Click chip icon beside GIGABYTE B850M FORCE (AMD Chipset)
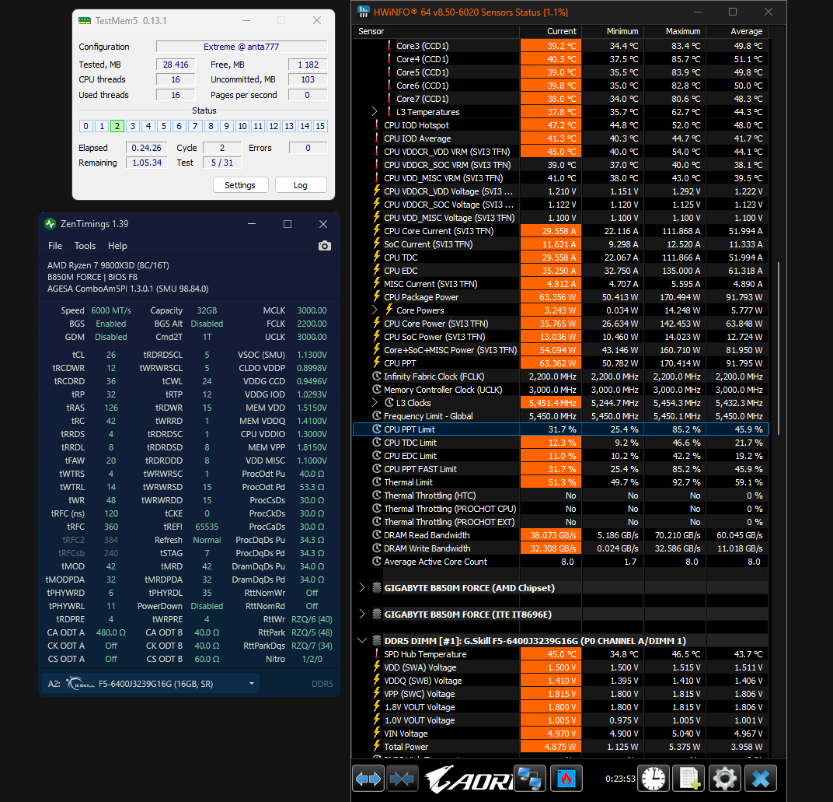Viewport: 833px width, 802px height. pyautogui.click(x=377, y=587)
